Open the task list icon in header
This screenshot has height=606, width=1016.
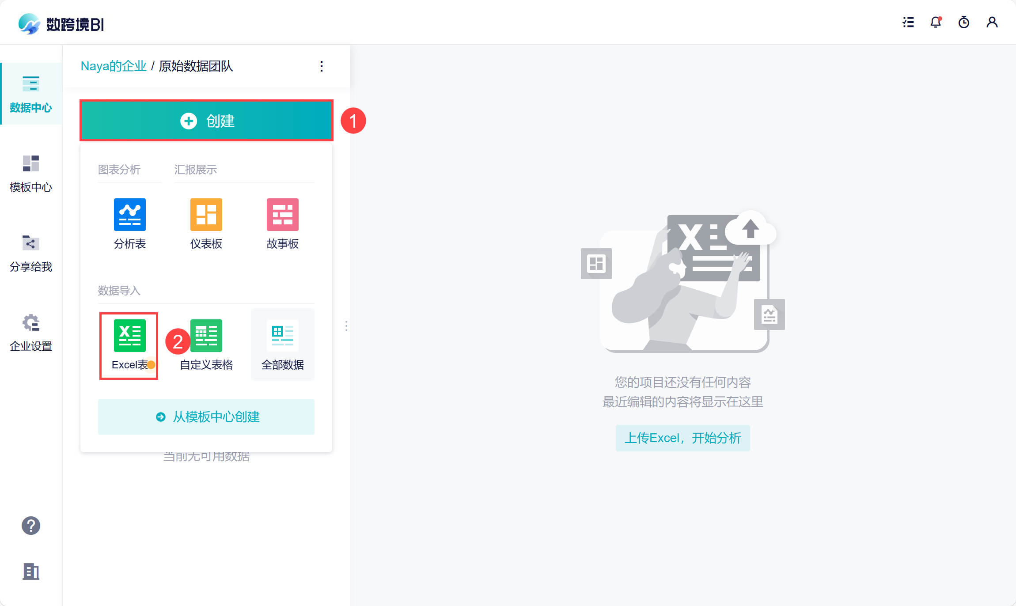point(908,22)
